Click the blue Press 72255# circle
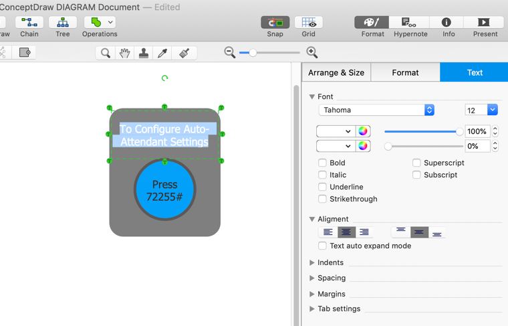Screen dimensions: 508x326 tap(164, 191)
